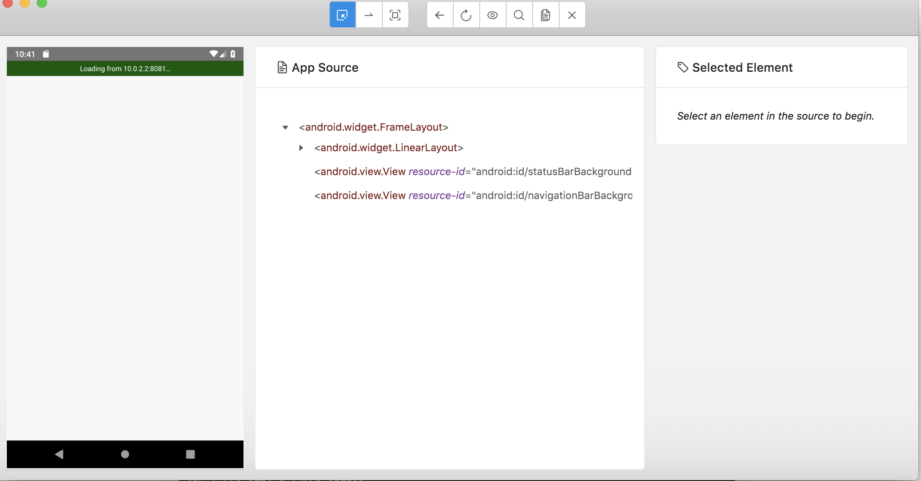Collapse the android.widget.FrameLayout node
Viewport: 921px width, 481px height.
(x=285, y=127)
